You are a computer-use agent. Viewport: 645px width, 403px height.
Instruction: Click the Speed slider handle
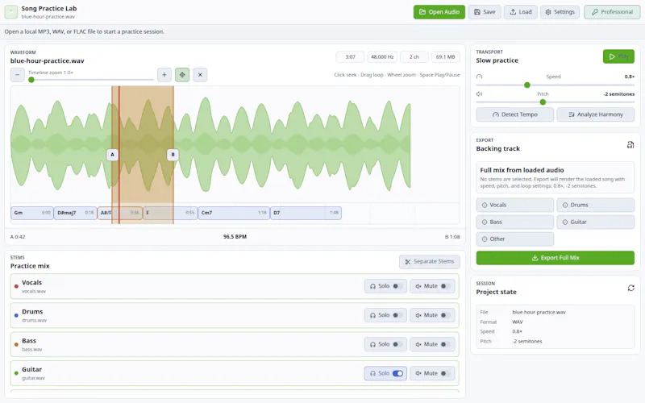point(527,85)
